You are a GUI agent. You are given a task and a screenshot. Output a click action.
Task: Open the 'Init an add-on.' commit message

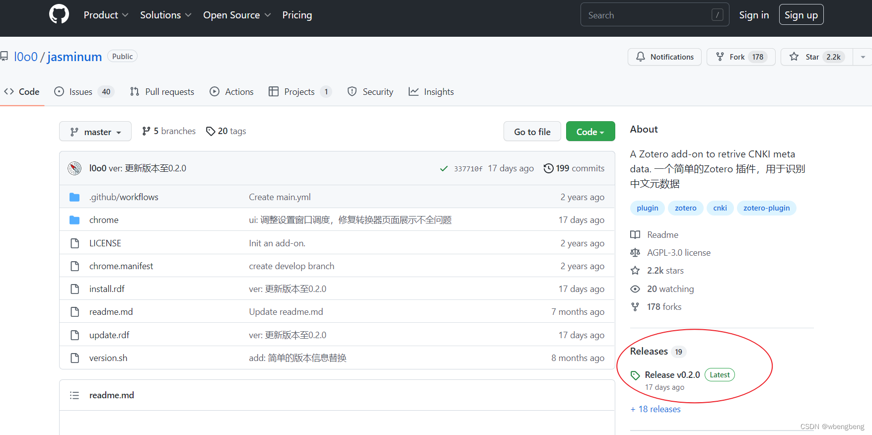pos(277,243)
